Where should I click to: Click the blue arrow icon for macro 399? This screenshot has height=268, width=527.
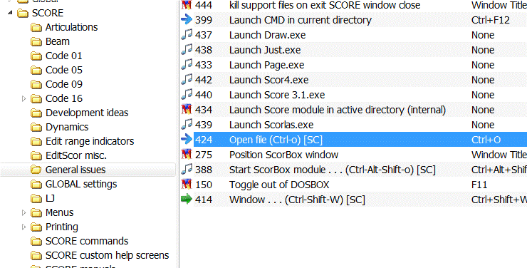coord(187,19)
